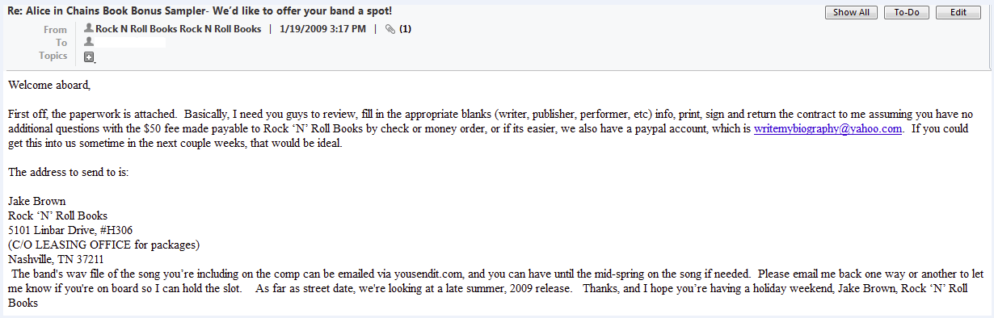Click the 1/19/2009 3:17 PM date
This screenshot has height=318, width=994.
[x=322, y=29]
